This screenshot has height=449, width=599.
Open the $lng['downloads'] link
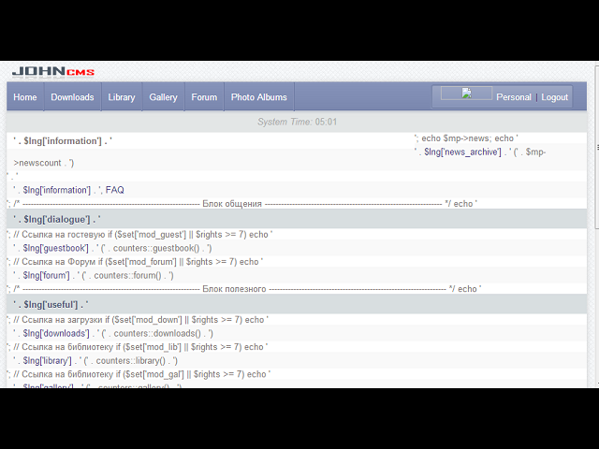click(x=56, y=333)
